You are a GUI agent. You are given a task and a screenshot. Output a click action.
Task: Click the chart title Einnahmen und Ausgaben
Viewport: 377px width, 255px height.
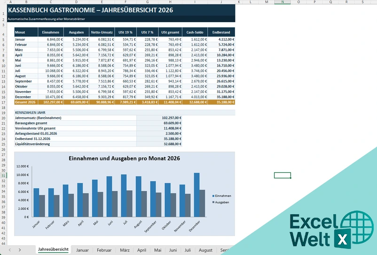tap(124, 158)
